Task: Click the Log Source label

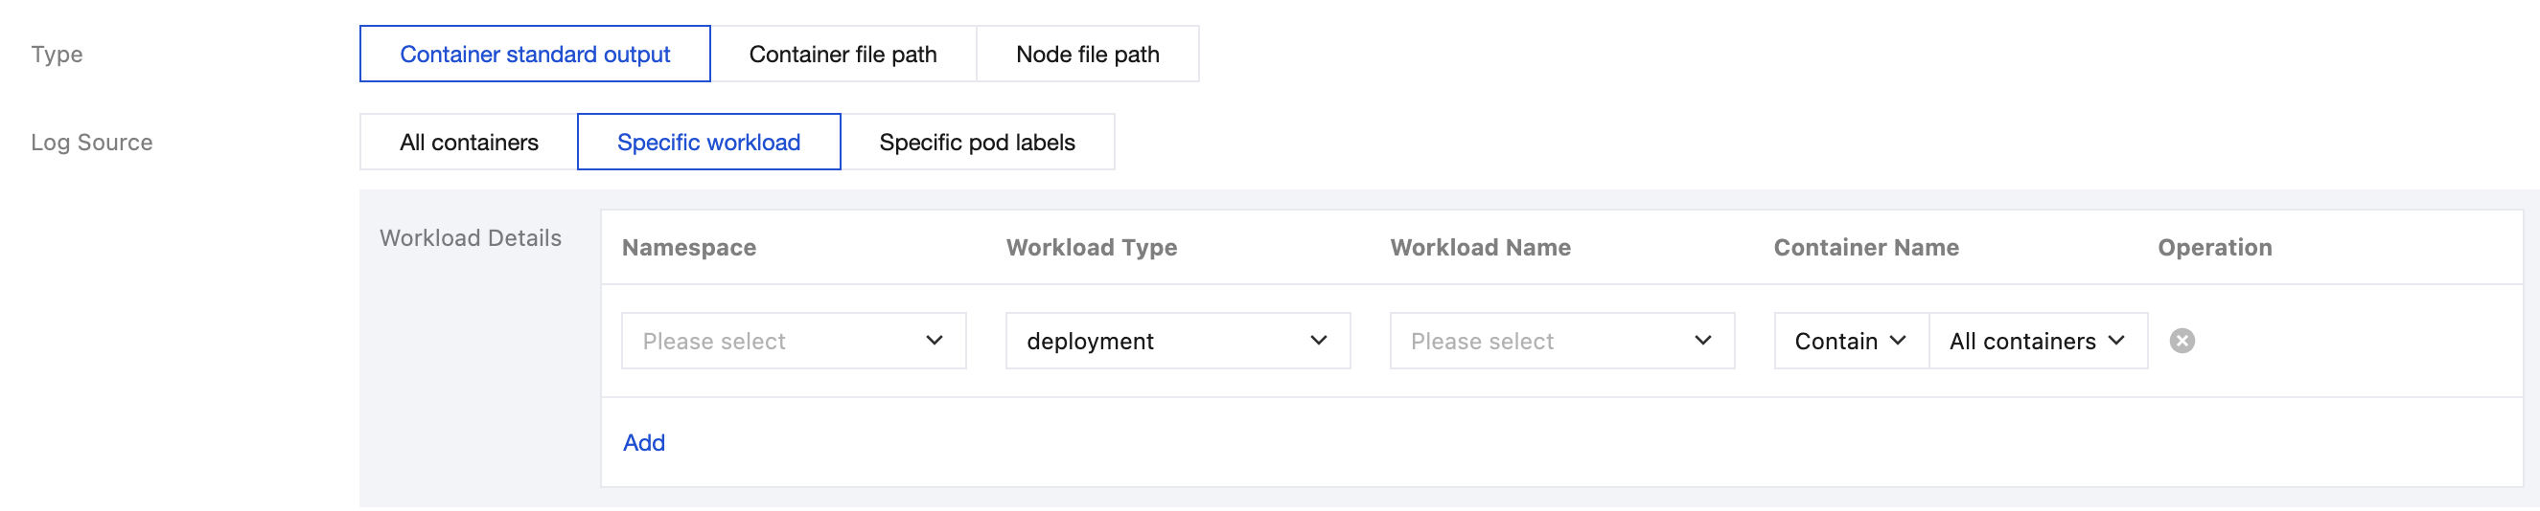Action: [x=92, y=143]
